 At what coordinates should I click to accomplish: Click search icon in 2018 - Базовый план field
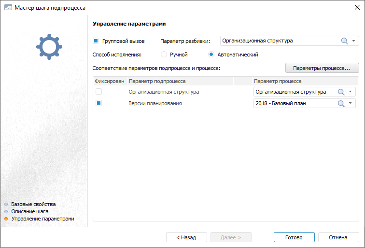[x=341, y=103]
